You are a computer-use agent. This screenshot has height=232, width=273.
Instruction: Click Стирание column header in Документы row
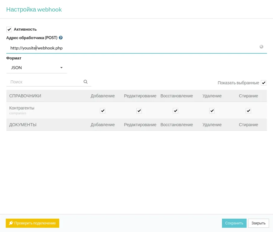click(248, 125)
